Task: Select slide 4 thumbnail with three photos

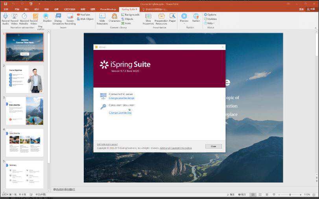Action: (25, 143)
